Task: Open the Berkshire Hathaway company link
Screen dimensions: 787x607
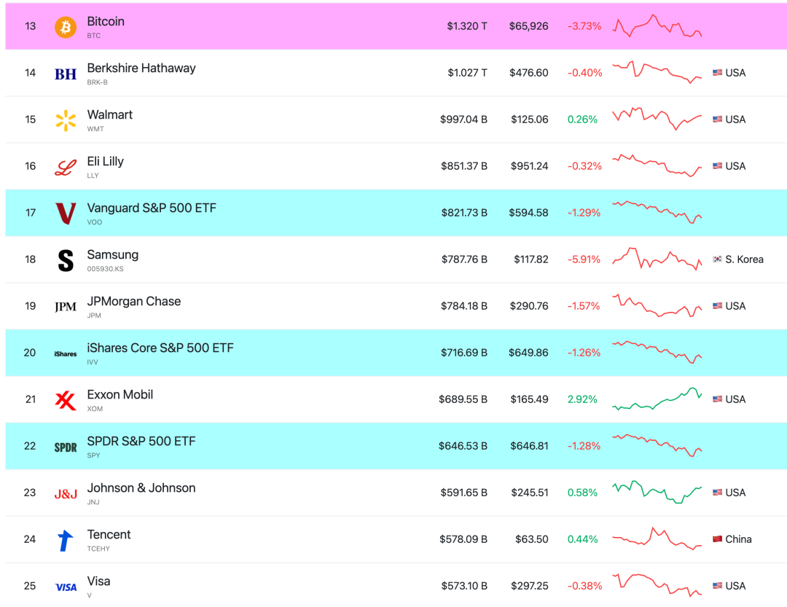Action: pos(141,68)
